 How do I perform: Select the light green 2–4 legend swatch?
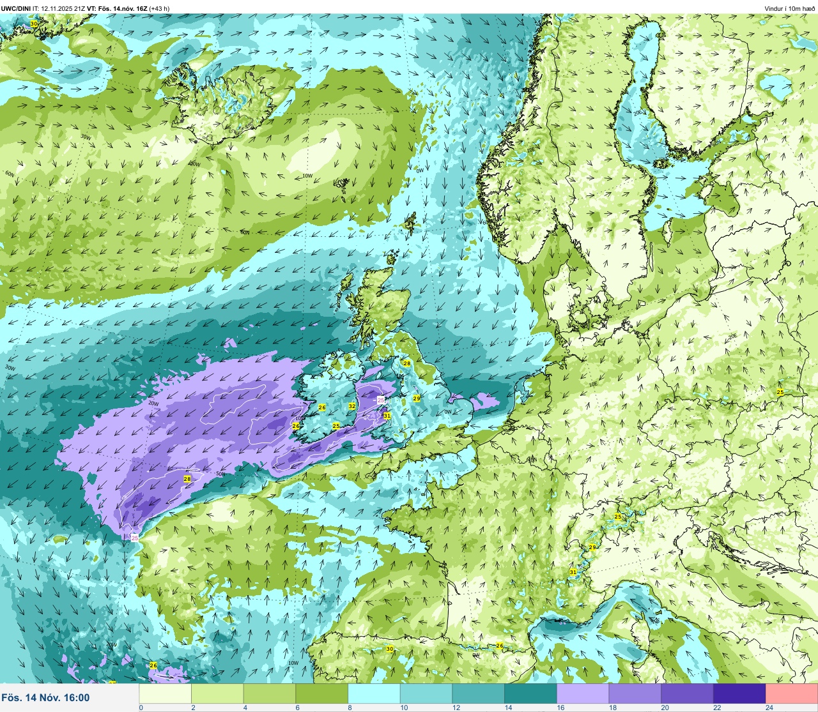click(x=218, y=693)
